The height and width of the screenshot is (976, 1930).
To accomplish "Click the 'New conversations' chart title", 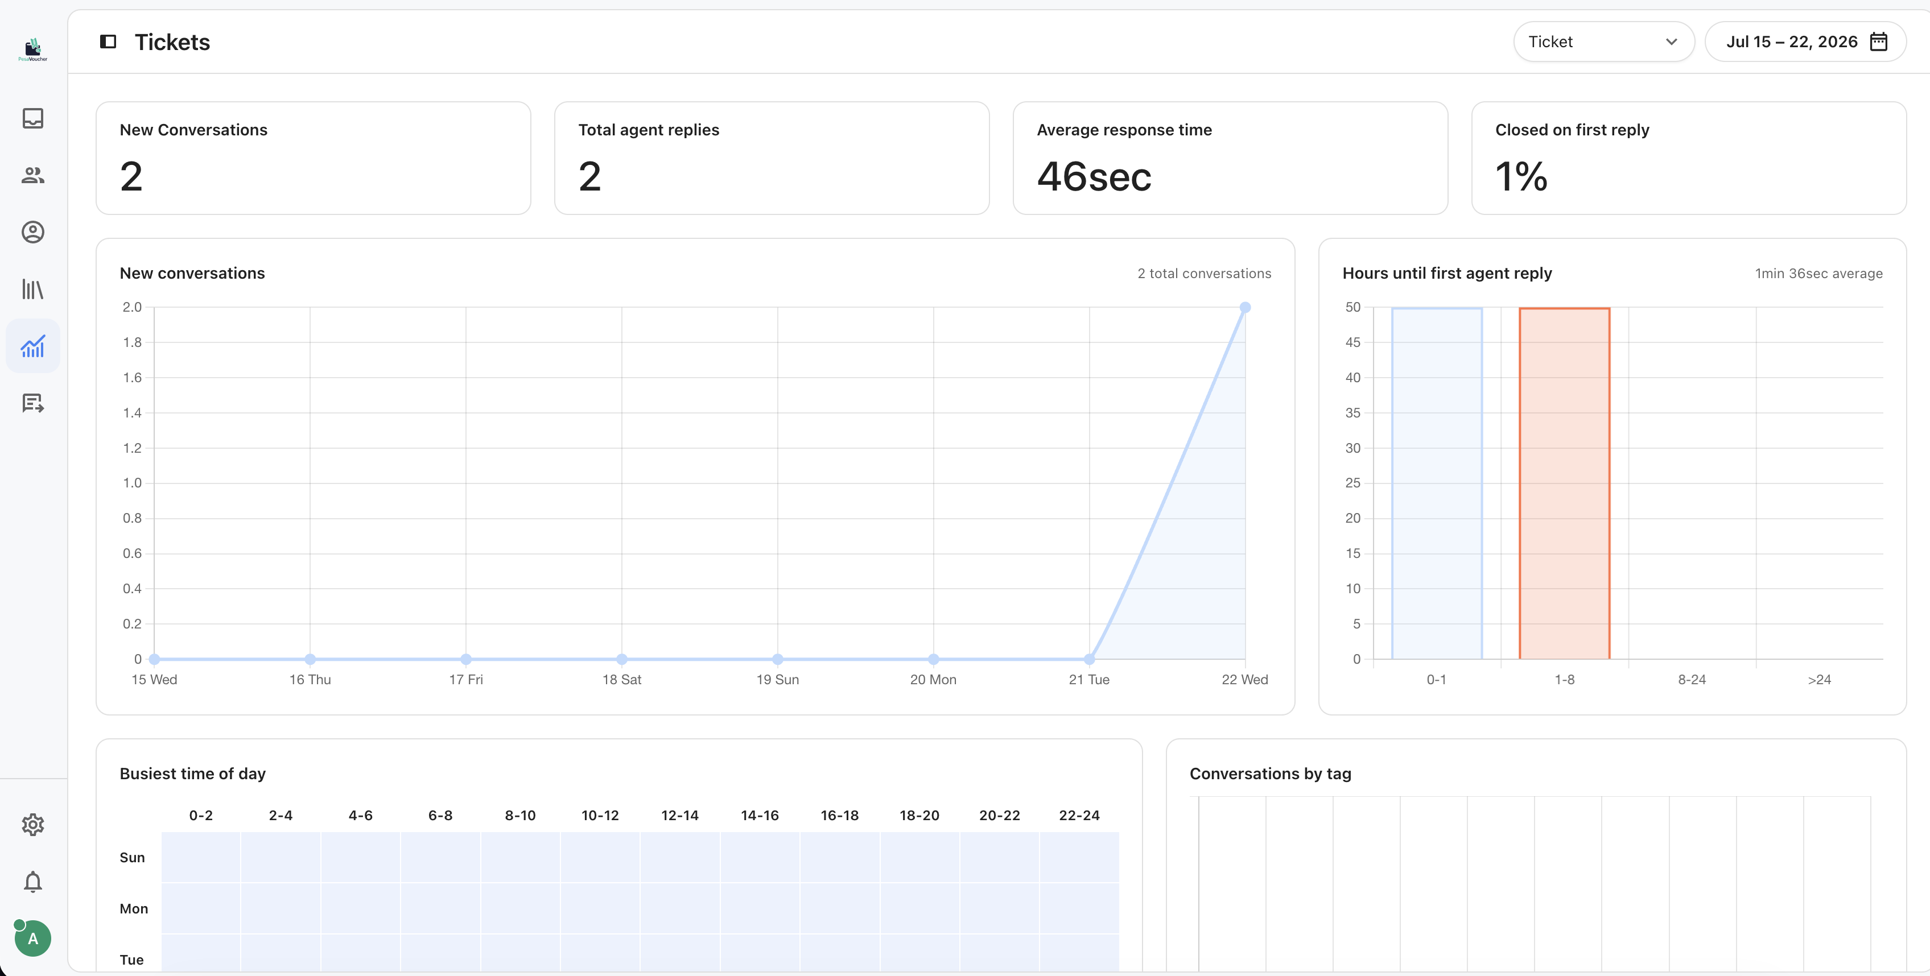I will click(x=192, y=274).
